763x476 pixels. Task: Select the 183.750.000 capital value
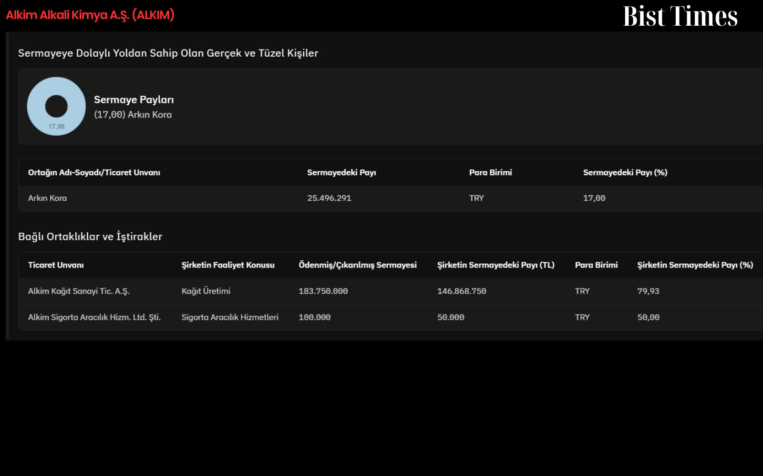coord(323,291)
